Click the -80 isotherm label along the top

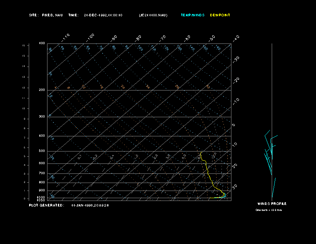pos(138,38)
